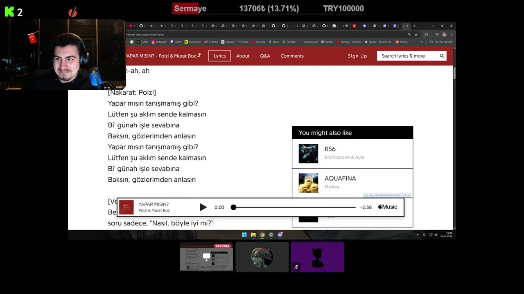Open the Sahibinden bookmark

point(193,42)
